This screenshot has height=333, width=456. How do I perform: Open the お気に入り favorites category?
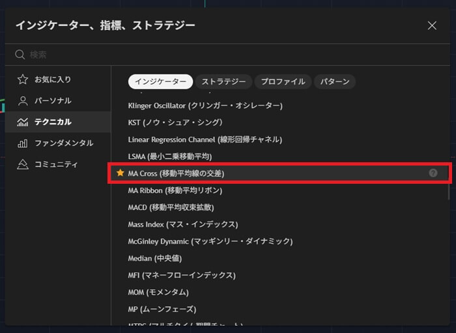[58, 80]
